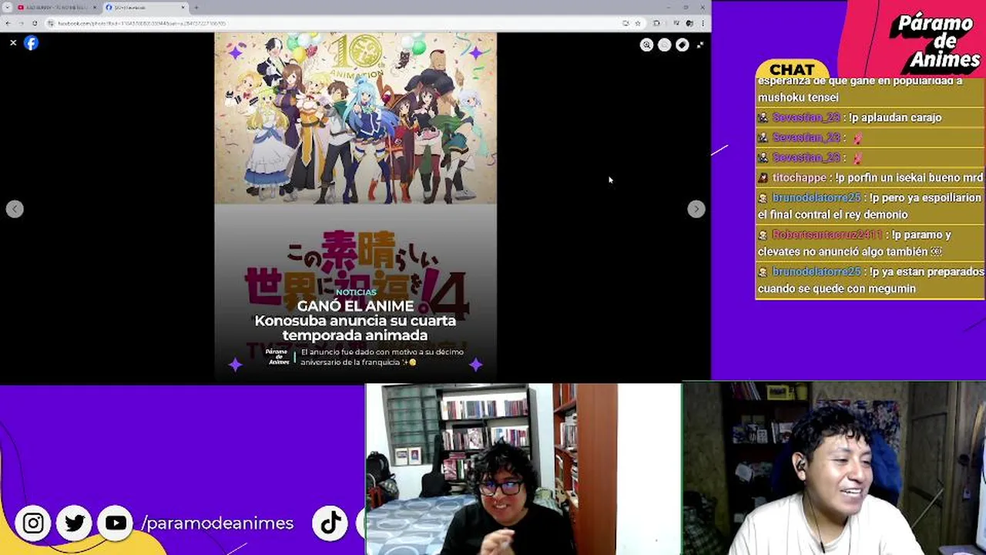Click chat message 'aplaudan carajo'
The image size is (986, 555).
(x=894, y=117)
